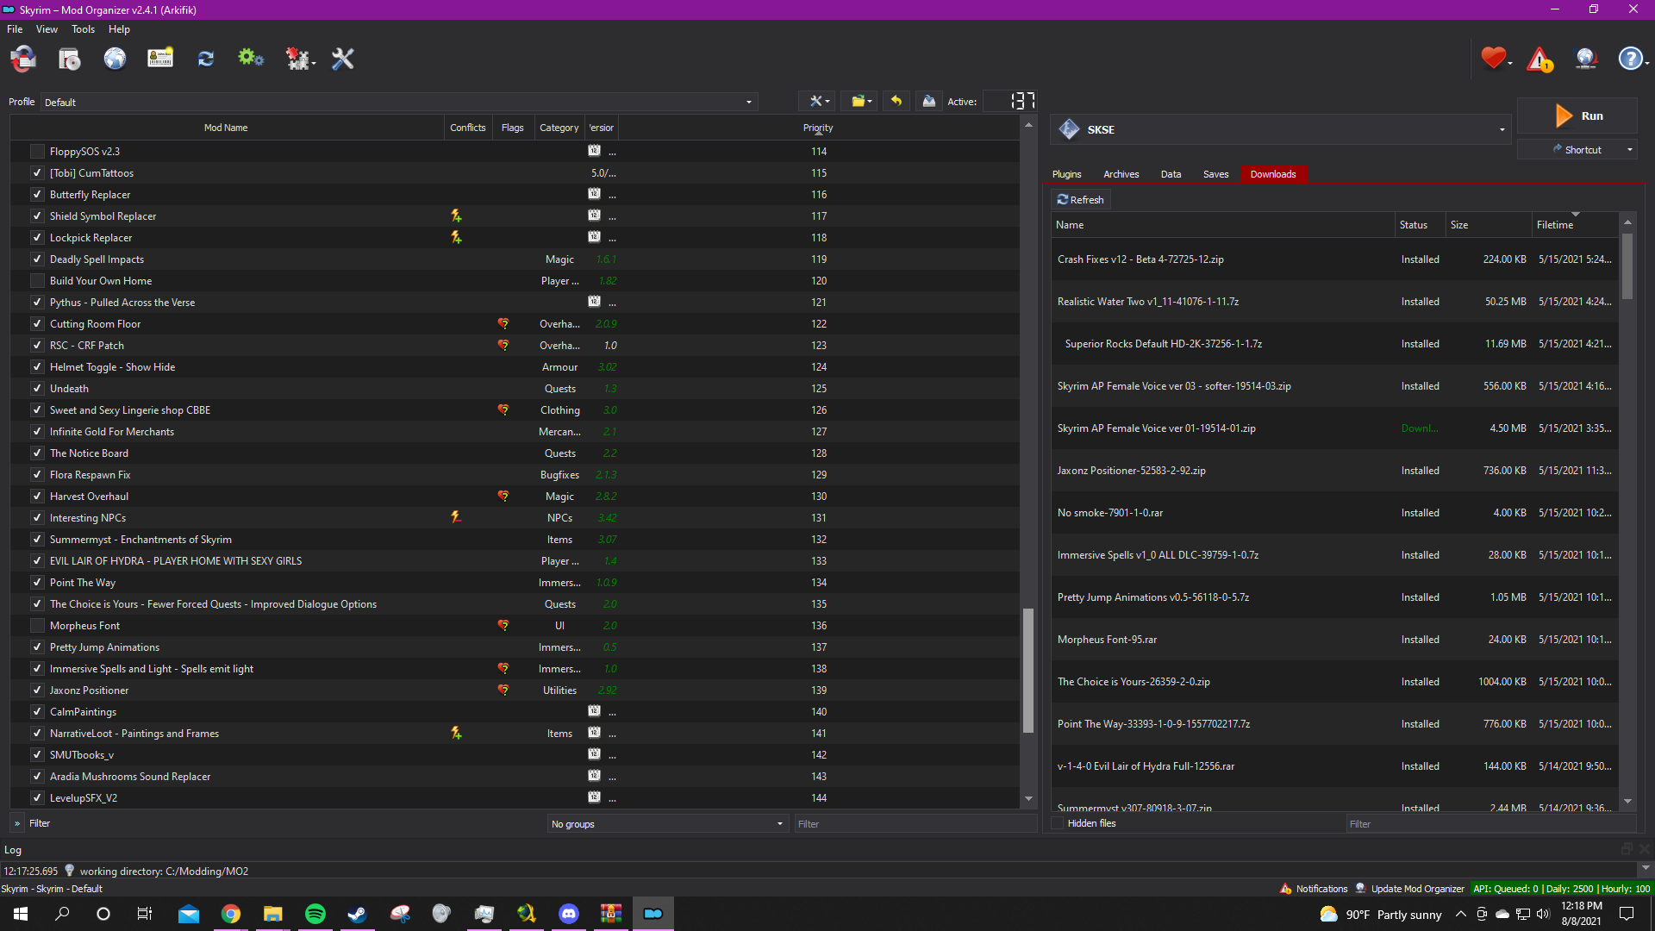Click the mod list vertical scrollbar thumb
The image size is (1655, 931).
pyautogui.click(x=1027, y=671)
